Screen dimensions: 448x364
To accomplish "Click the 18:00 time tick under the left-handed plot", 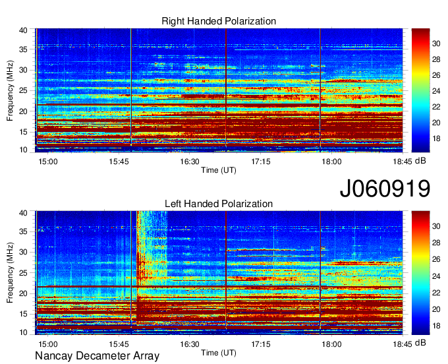I will [x=331, y=344].
